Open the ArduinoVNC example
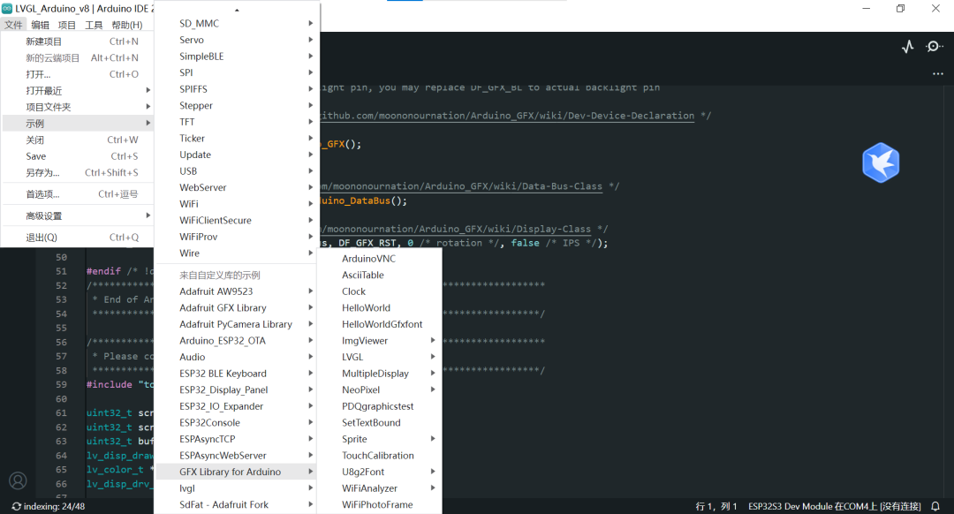The width and height of the screenshot is (954, 514). coord(380,259)
